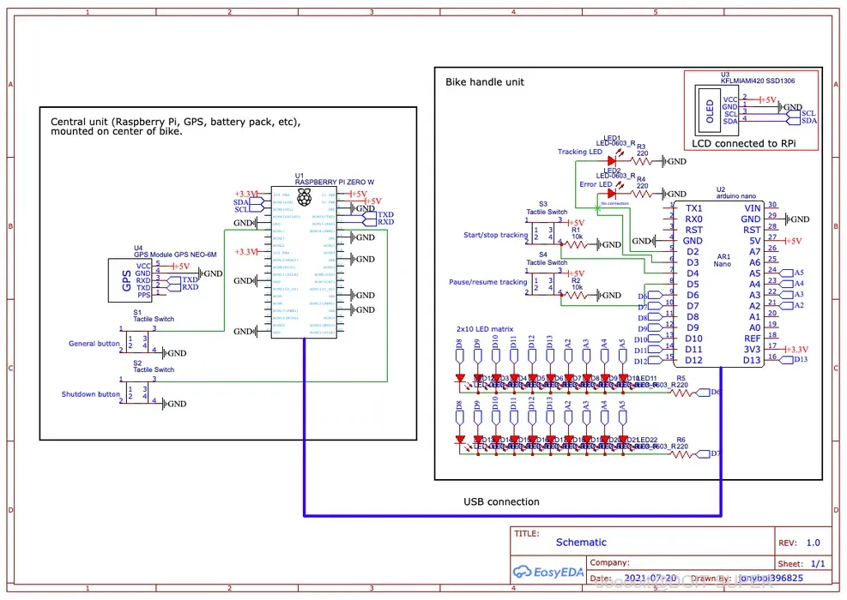Select the red LED1 symbol beside Tracking LED
The image size is (847, 600).
tap(612, 161)
